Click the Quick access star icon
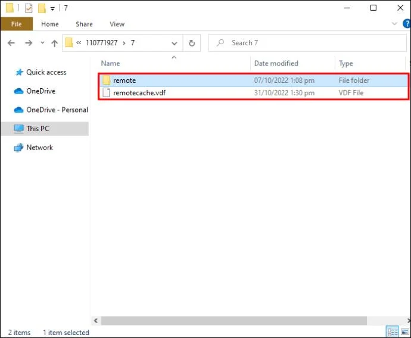411x338 pixels. click(19, 72)
